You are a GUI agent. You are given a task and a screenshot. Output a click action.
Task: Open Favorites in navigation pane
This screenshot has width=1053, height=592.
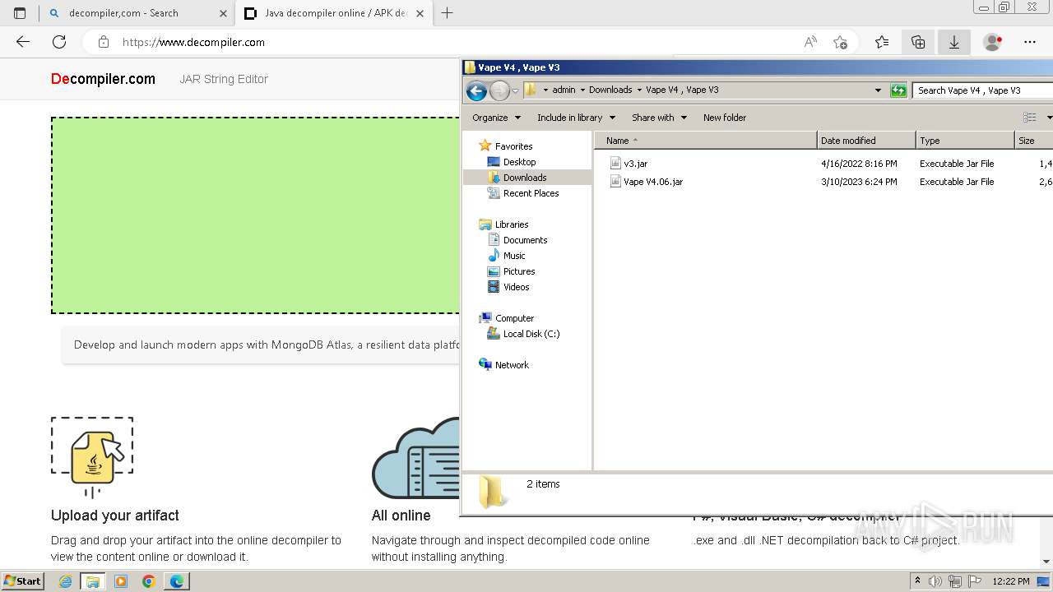(x=513, y=146)
